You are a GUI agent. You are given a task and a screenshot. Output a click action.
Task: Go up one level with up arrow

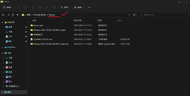click(17, 15)
